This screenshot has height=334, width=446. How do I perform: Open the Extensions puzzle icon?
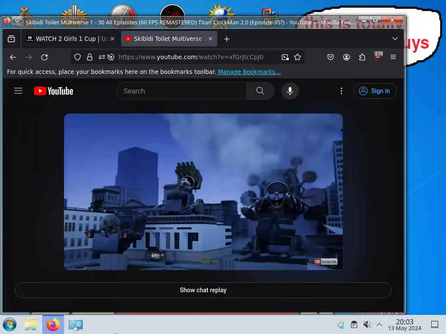click(x=362, y=57)
